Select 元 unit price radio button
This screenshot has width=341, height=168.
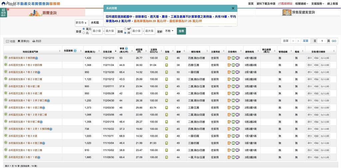(84, 33)
